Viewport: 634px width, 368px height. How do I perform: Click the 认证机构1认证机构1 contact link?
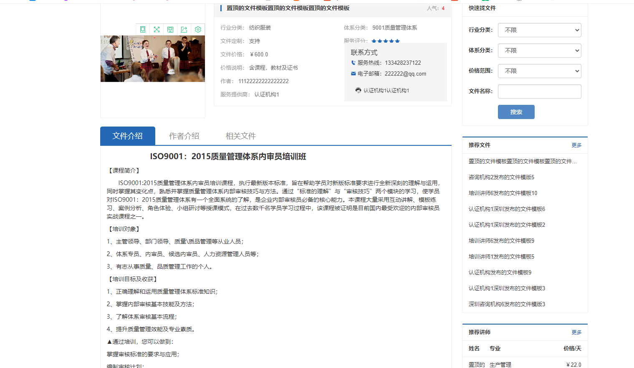[x=386, y=90]
